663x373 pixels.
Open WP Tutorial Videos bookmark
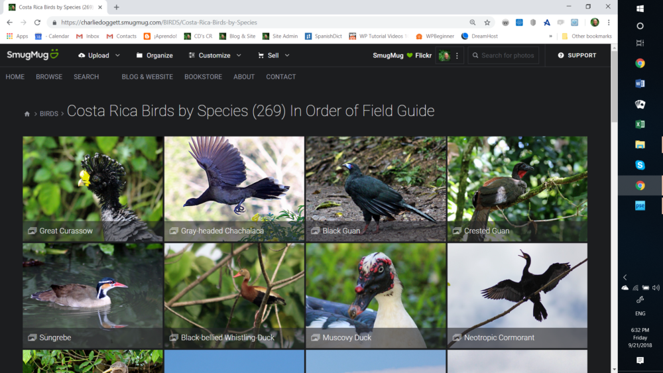[378, 36]
